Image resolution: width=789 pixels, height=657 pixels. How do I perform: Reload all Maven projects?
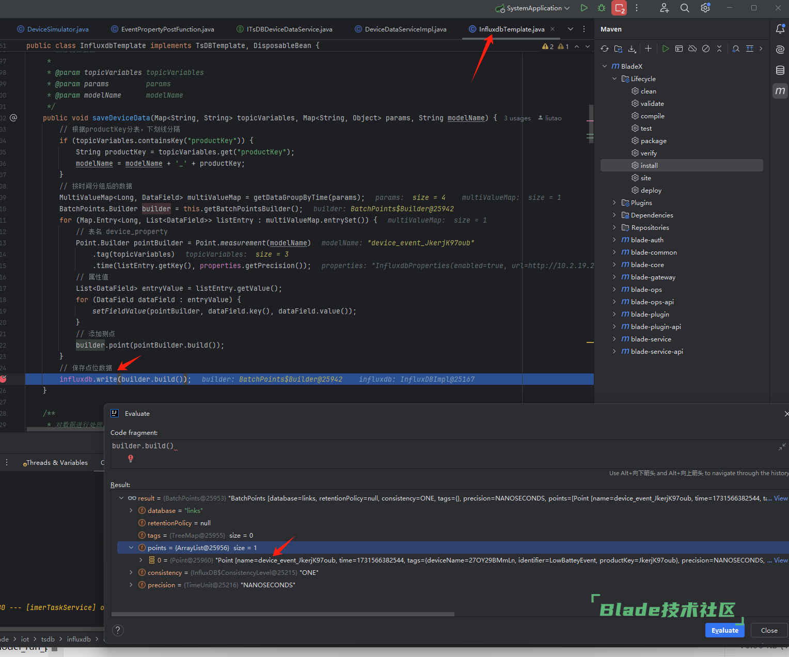(605, 49)
